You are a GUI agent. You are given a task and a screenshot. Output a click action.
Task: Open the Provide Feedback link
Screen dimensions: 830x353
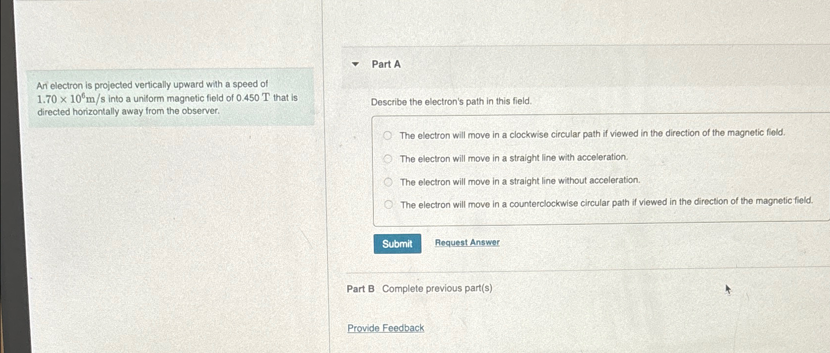(x=386, y=327)
